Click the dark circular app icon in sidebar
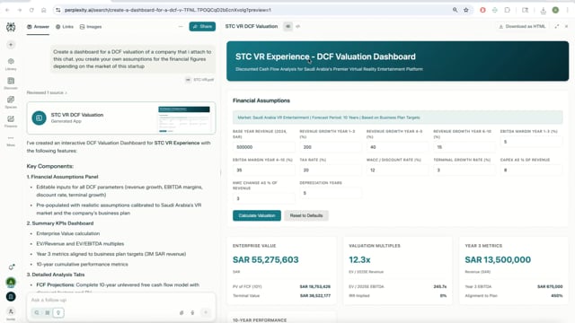This screenshot has width=575, height=323. [x=11, y=296]
